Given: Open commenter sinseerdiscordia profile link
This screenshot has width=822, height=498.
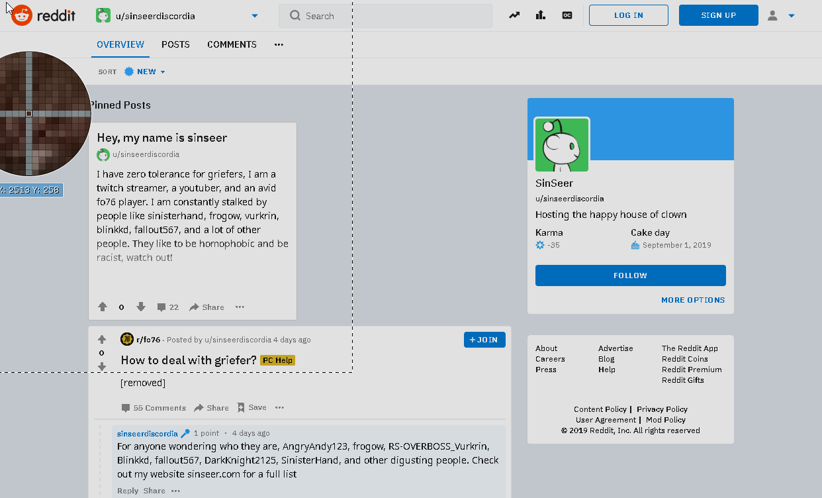Looking at the screenshot, I should (x=148, y=433).
